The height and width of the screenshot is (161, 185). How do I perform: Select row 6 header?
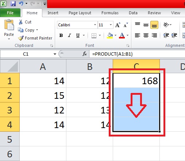10,154
